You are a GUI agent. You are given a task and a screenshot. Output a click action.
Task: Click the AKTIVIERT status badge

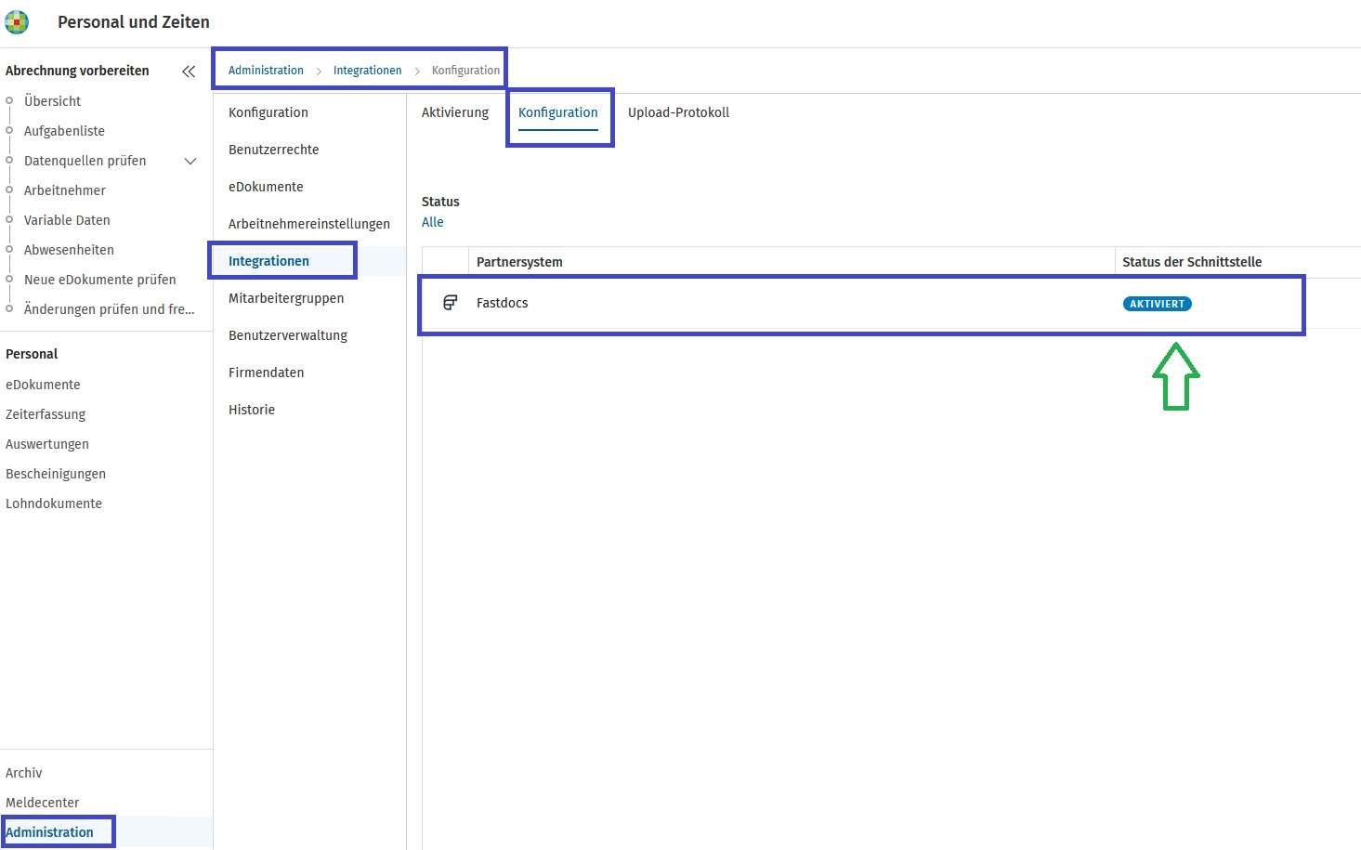(1158, 304)
